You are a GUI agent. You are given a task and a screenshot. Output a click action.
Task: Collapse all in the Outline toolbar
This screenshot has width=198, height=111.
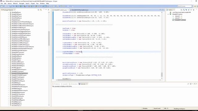click(x=181, y=10)
